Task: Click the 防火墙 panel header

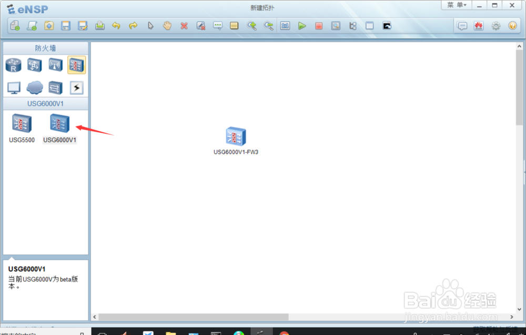Action: click(46, 48)
